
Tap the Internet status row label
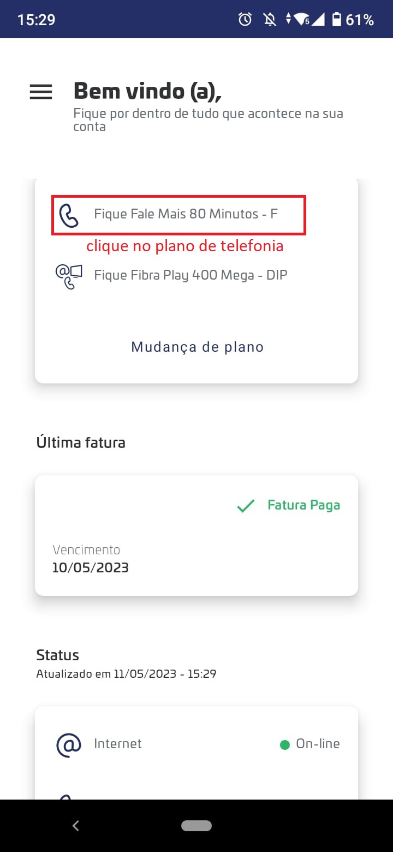[118, 744]
